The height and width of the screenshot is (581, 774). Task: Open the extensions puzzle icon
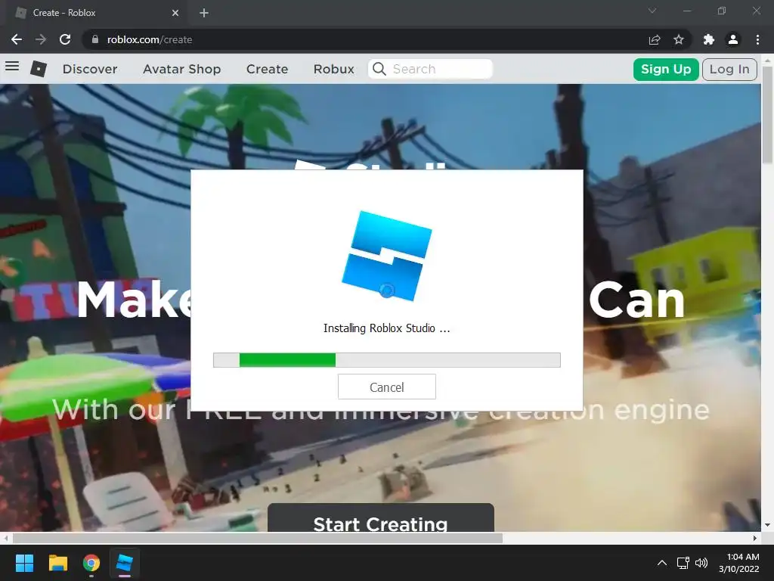pos(709,39)
